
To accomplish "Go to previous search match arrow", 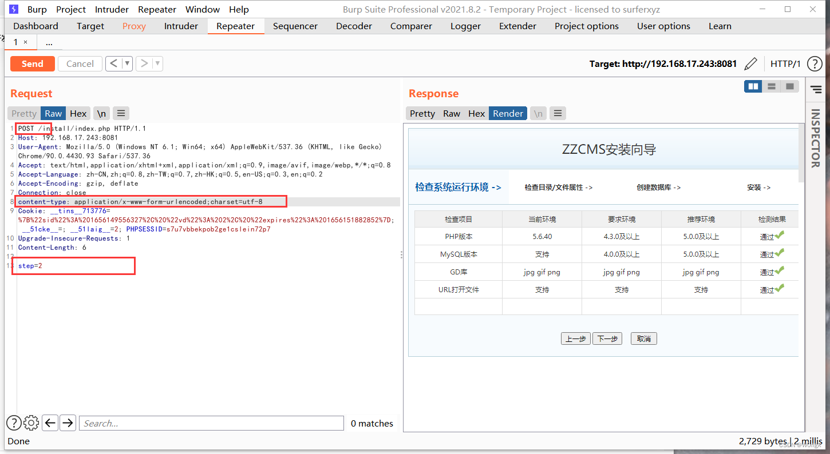I will coord(50,423).
